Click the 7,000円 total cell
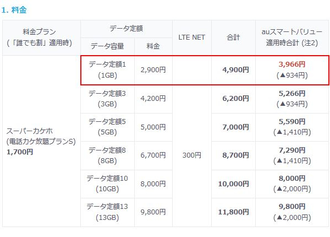Viewport: 330px width, 237px height. tap(235, 127)
